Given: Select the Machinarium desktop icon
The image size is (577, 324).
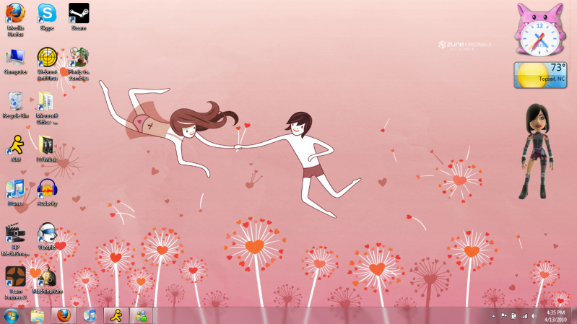Looking at the screenshot, I should (x=47, y=277).
